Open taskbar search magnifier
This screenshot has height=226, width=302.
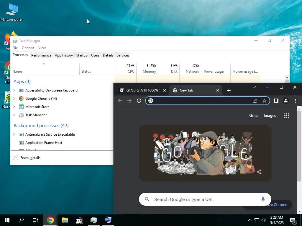click(21, 220)
